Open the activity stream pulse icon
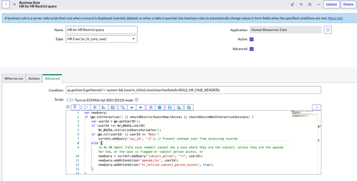 click(301, 5)
